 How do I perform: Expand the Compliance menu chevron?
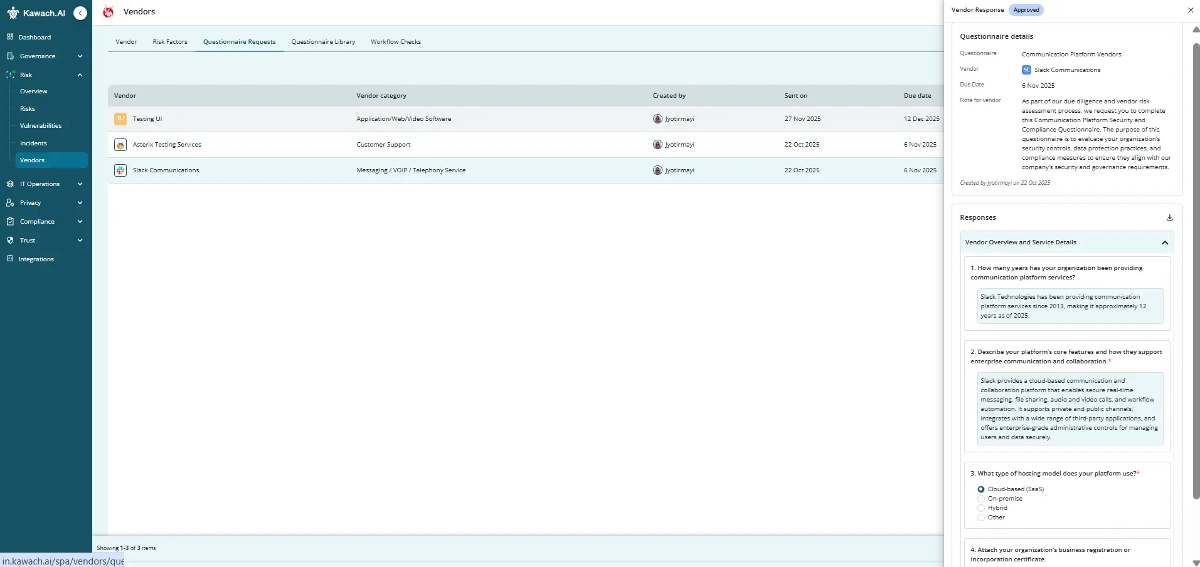click(80, 221)
